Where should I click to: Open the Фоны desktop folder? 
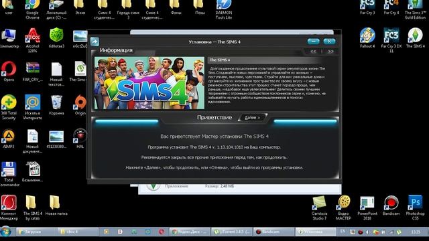176,7
